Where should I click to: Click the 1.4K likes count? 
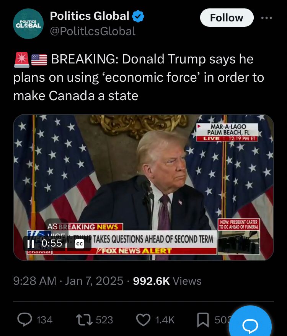point(165,320)
